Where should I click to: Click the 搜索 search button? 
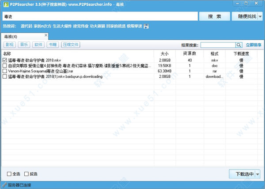[215, 16]
